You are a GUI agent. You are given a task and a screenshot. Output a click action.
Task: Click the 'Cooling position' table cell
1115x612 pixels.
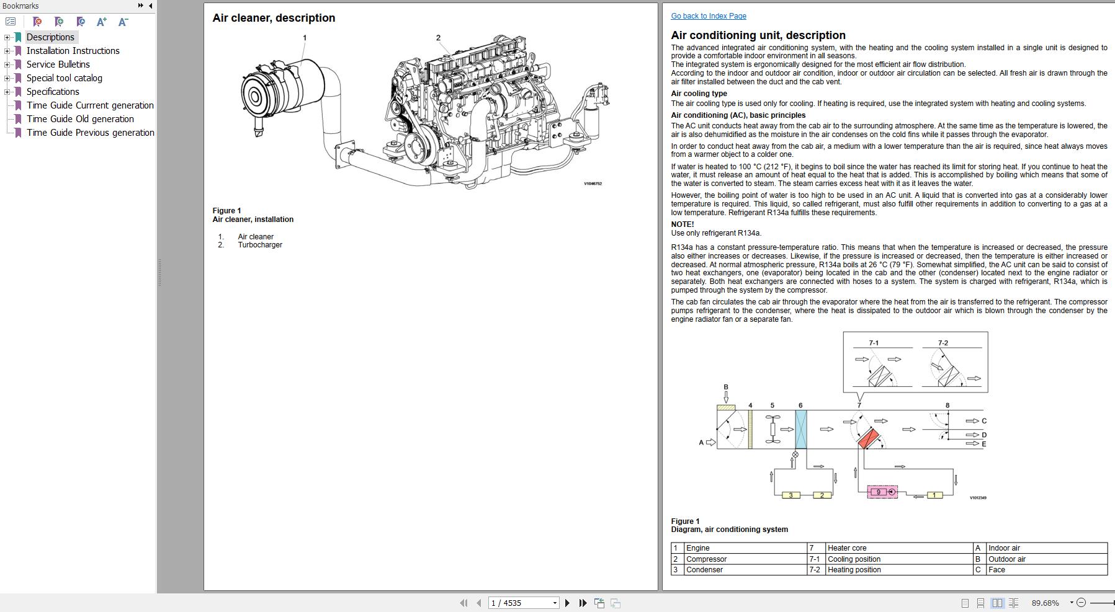pyautogui.click(x=898, y=559)
